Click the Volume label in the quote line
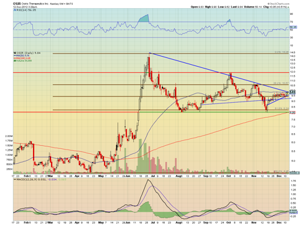Viewport: 306px width, 233px height. point(249,7)
